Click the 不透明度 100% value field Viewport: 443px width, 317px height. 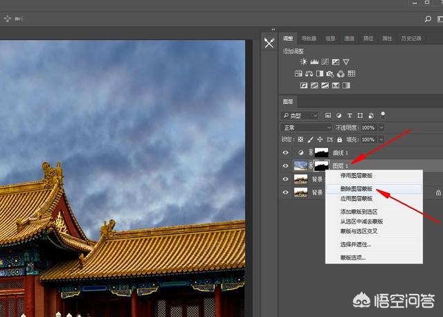click(x=368, y=128)
